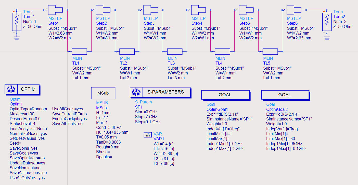Click the L2=5.81 {o} variable

(x=164, y=159)
